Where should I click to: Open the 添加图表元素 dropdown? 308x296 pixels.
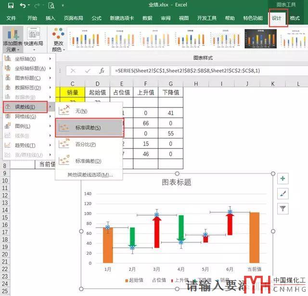pyautogui.click(x=12, y=40)
